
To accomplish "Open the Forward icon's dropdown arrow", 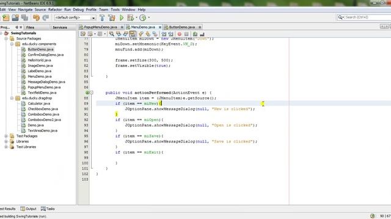I will click(x=105, y=34).
